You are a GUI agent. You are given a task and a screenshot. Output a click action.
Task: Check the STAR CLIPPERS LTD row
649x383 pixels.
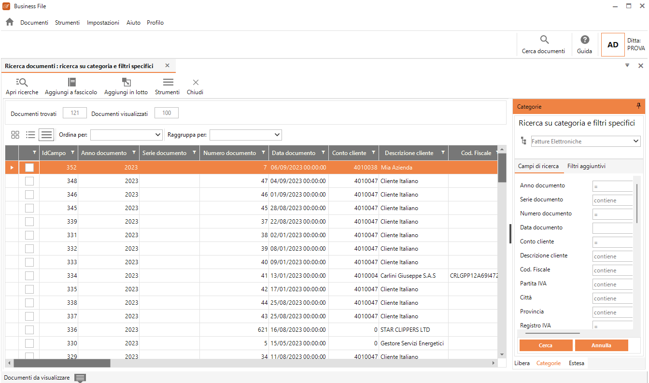tap(29, 330)
